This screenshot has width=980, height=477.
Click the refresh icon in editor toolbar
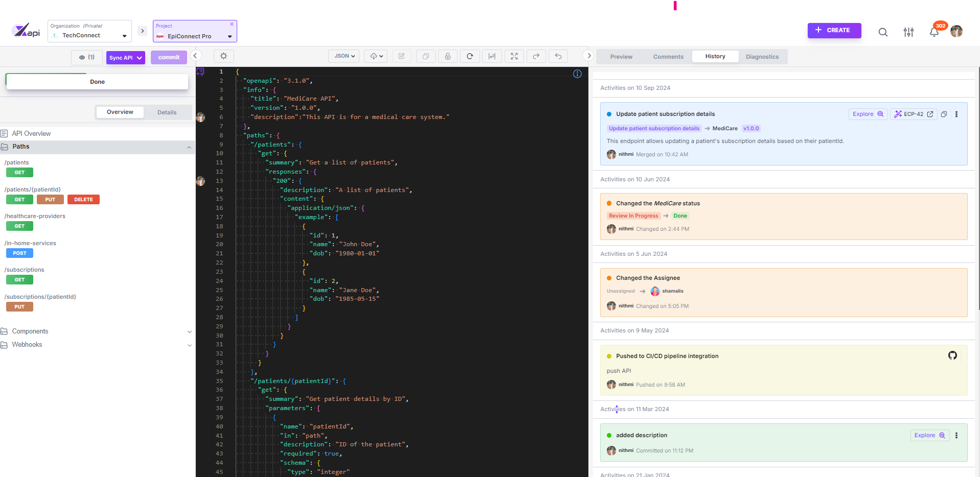(x=470, y=56)
